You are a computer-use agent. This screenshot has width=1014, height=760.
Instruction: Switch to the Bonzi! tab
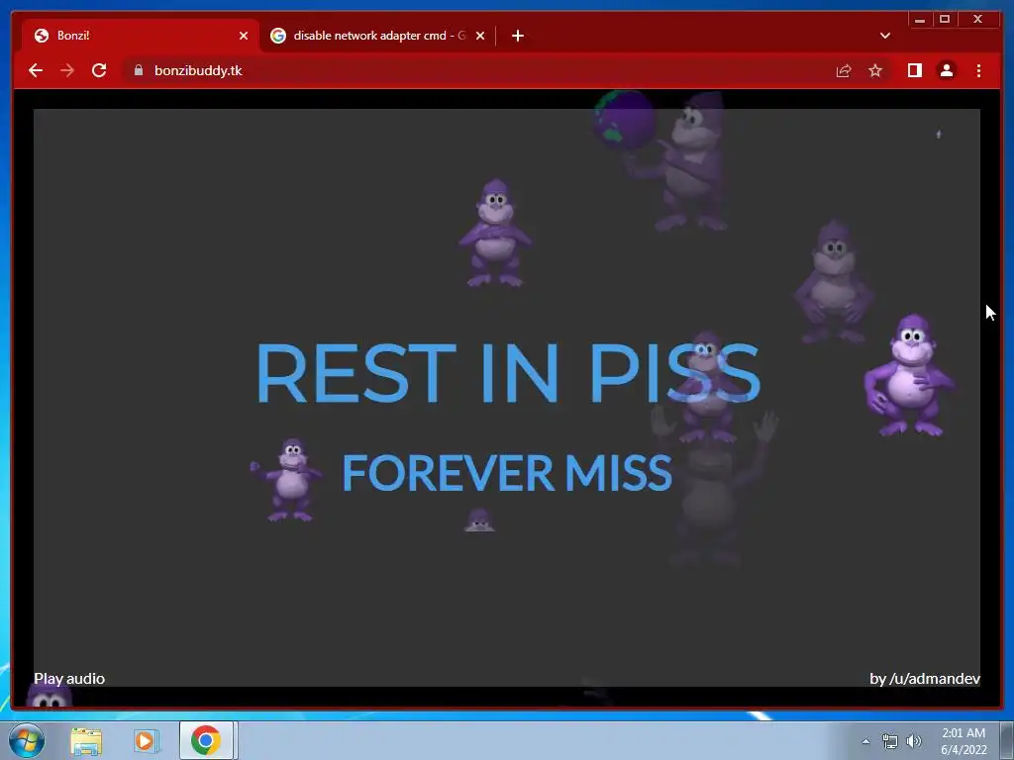[x=141, y=36]
